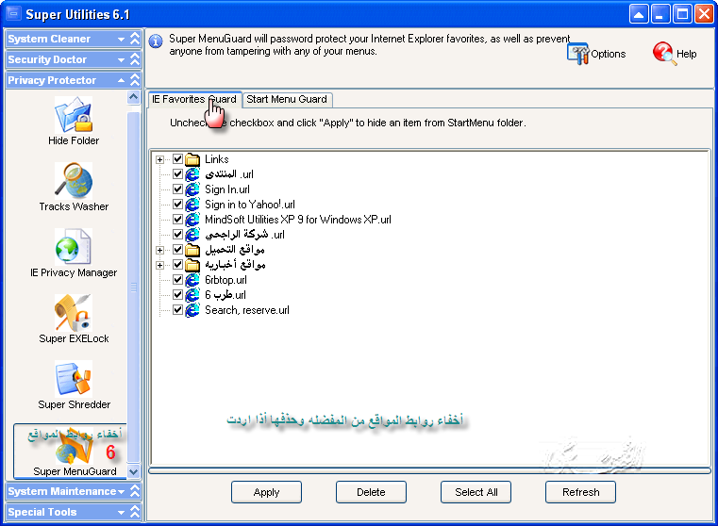Uncheck the مواقع التحميل folder checkbox

tap(178, 250)
